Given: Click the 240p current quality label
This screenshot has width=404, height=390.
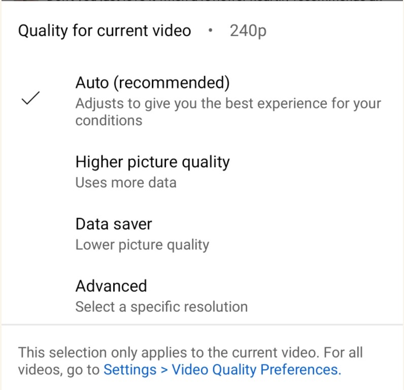Looking at the screenshot, I should pos(248,31).
